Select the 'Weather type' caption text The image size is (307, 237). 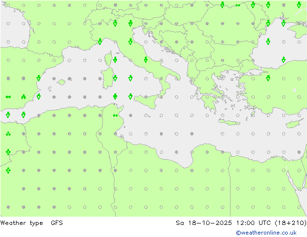(x=21, y=223)
